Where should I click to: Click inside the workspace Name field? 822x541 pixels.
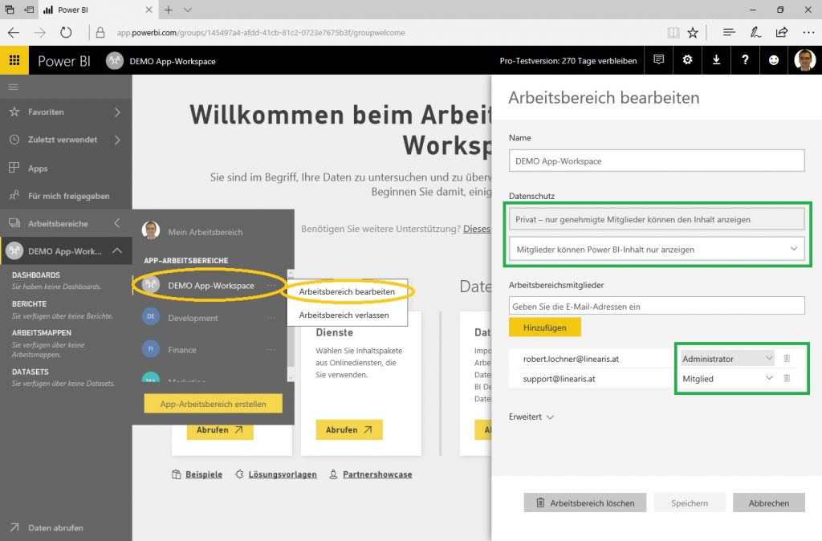[656, 161]
